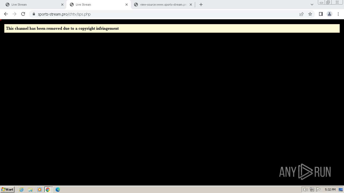Close the first Live Stream tab

point(62,5)
